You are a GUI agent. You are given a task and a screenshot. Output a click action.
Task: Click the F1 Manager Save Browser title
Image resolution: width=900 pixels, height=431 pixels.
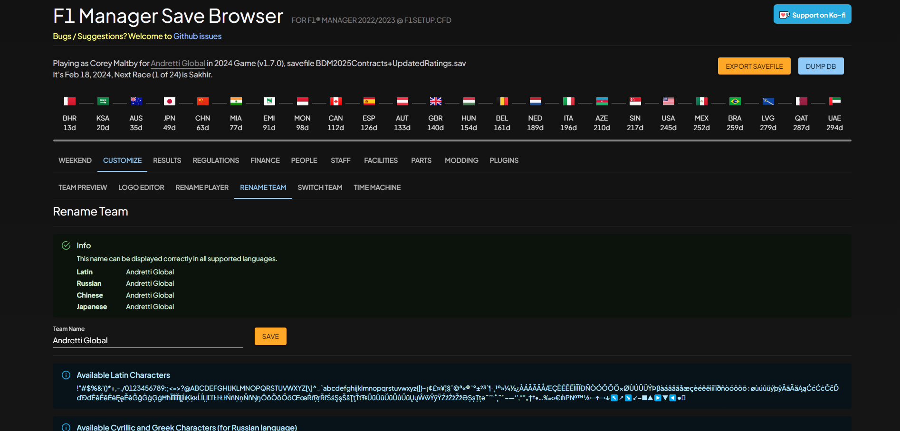tap(168, 16)
